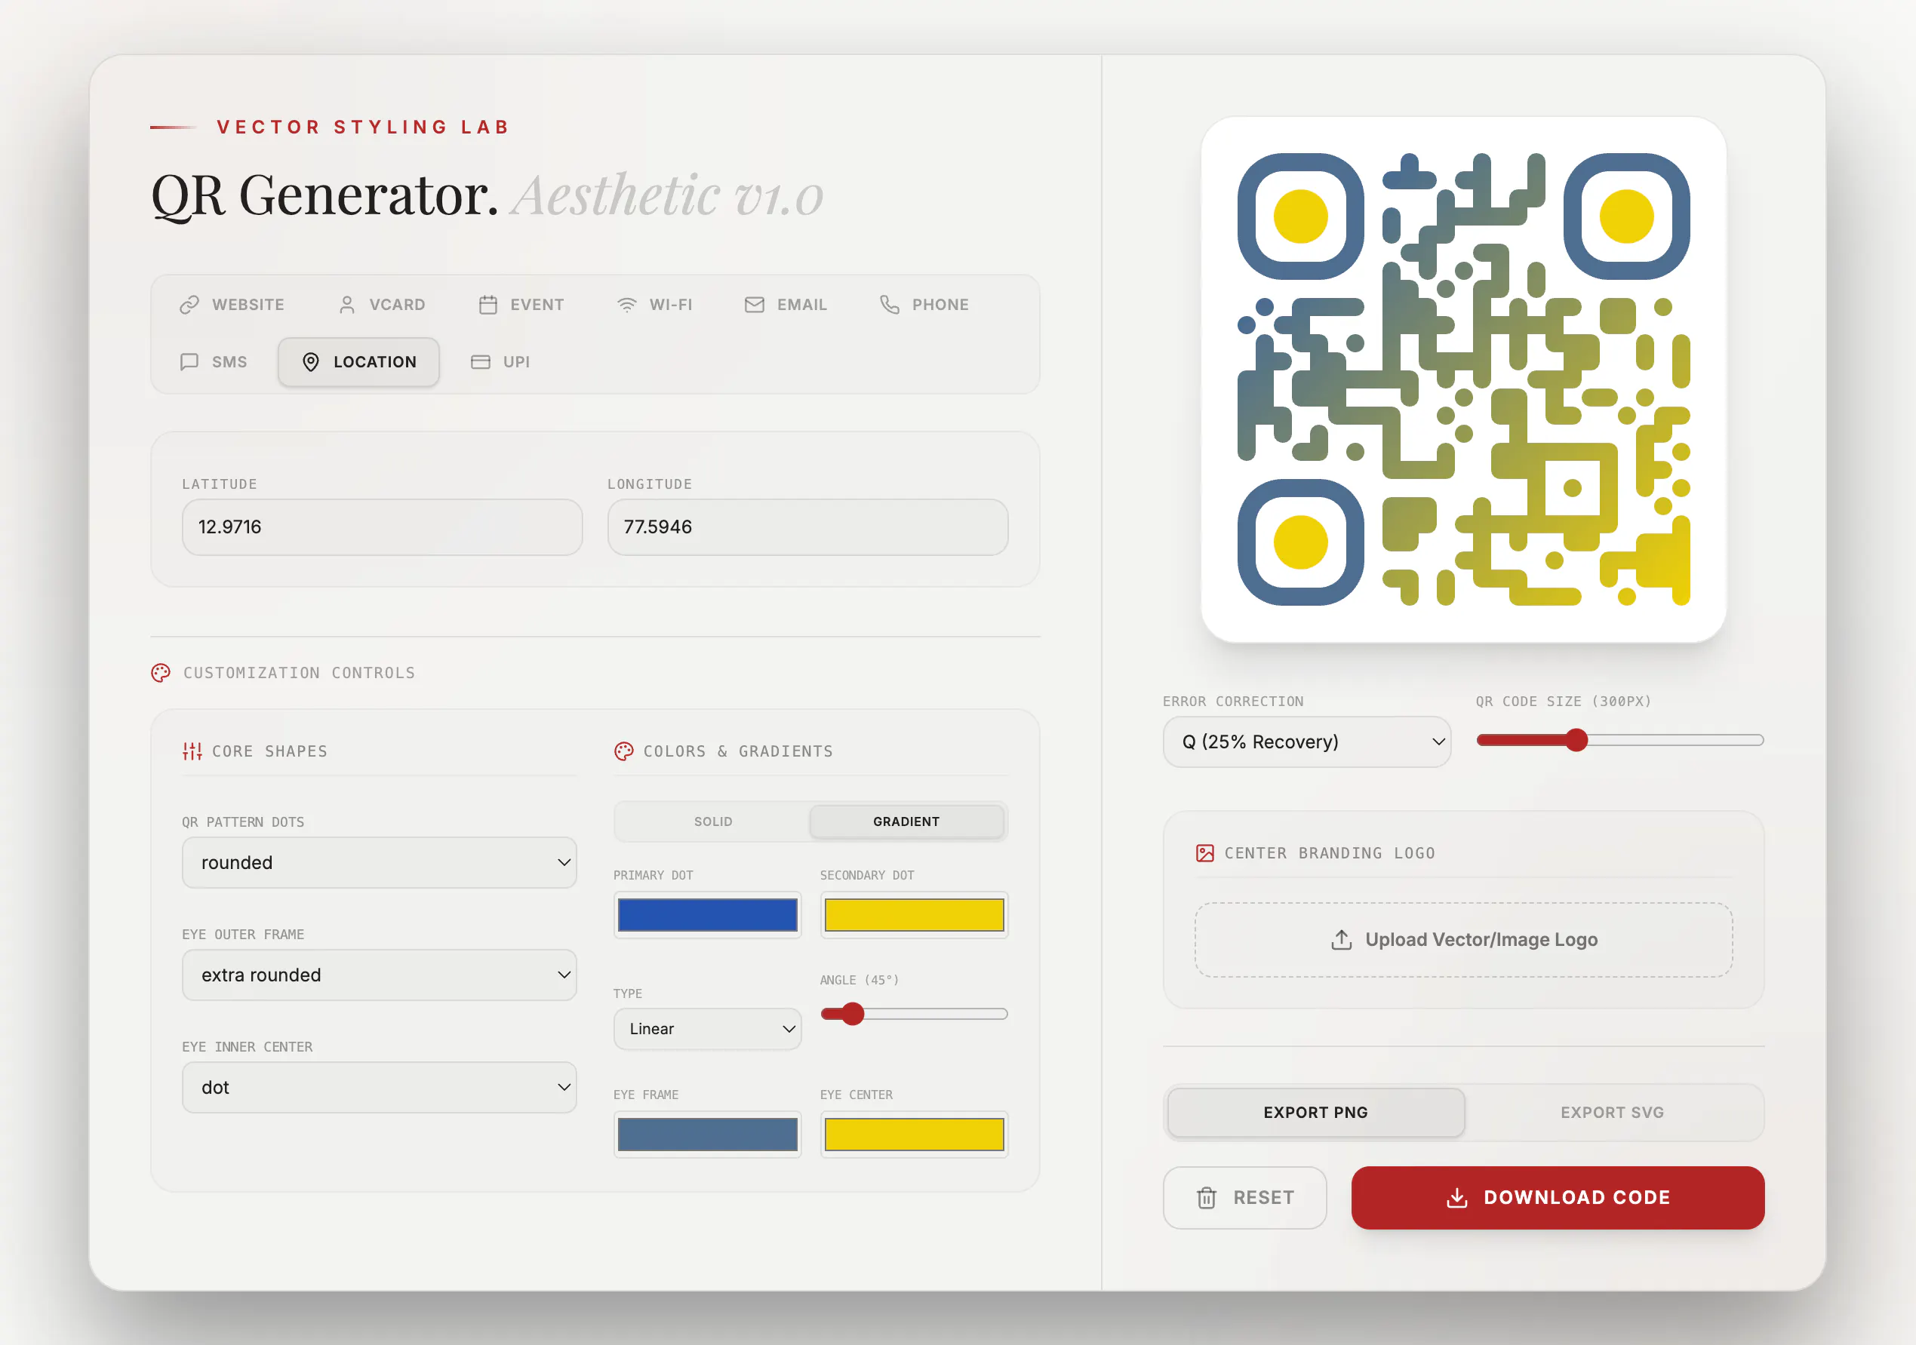Click the generated QR code preview

pos(1464,379)
